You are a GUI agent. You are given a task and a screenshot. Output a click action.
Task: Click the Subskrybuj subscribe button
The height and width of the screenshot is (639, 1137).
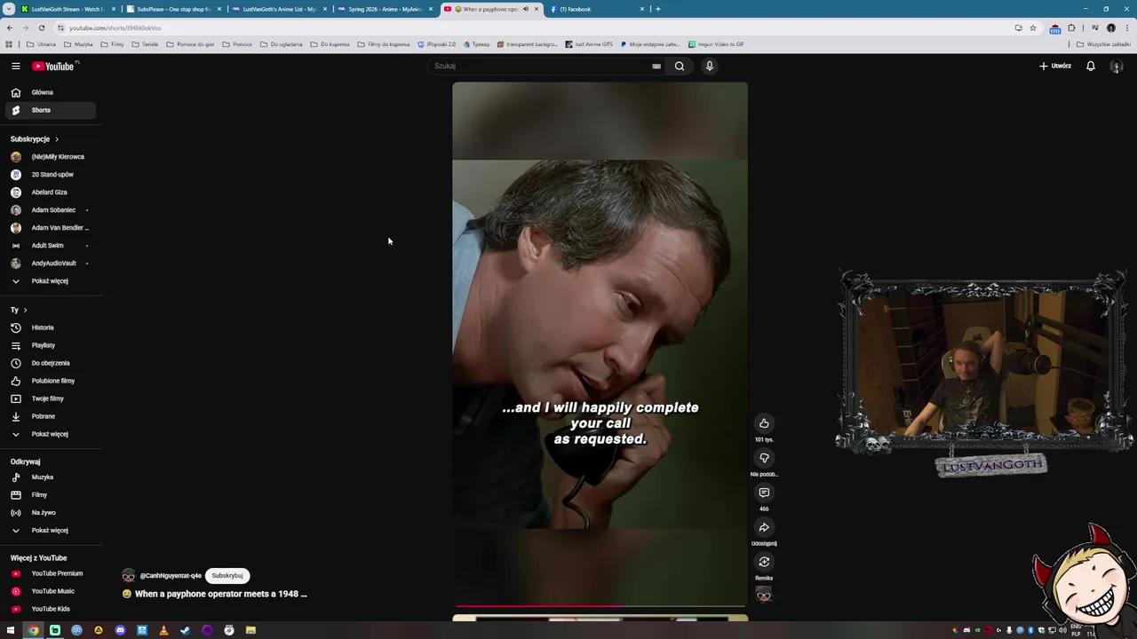pyautogui.click(x=227, y=576)
